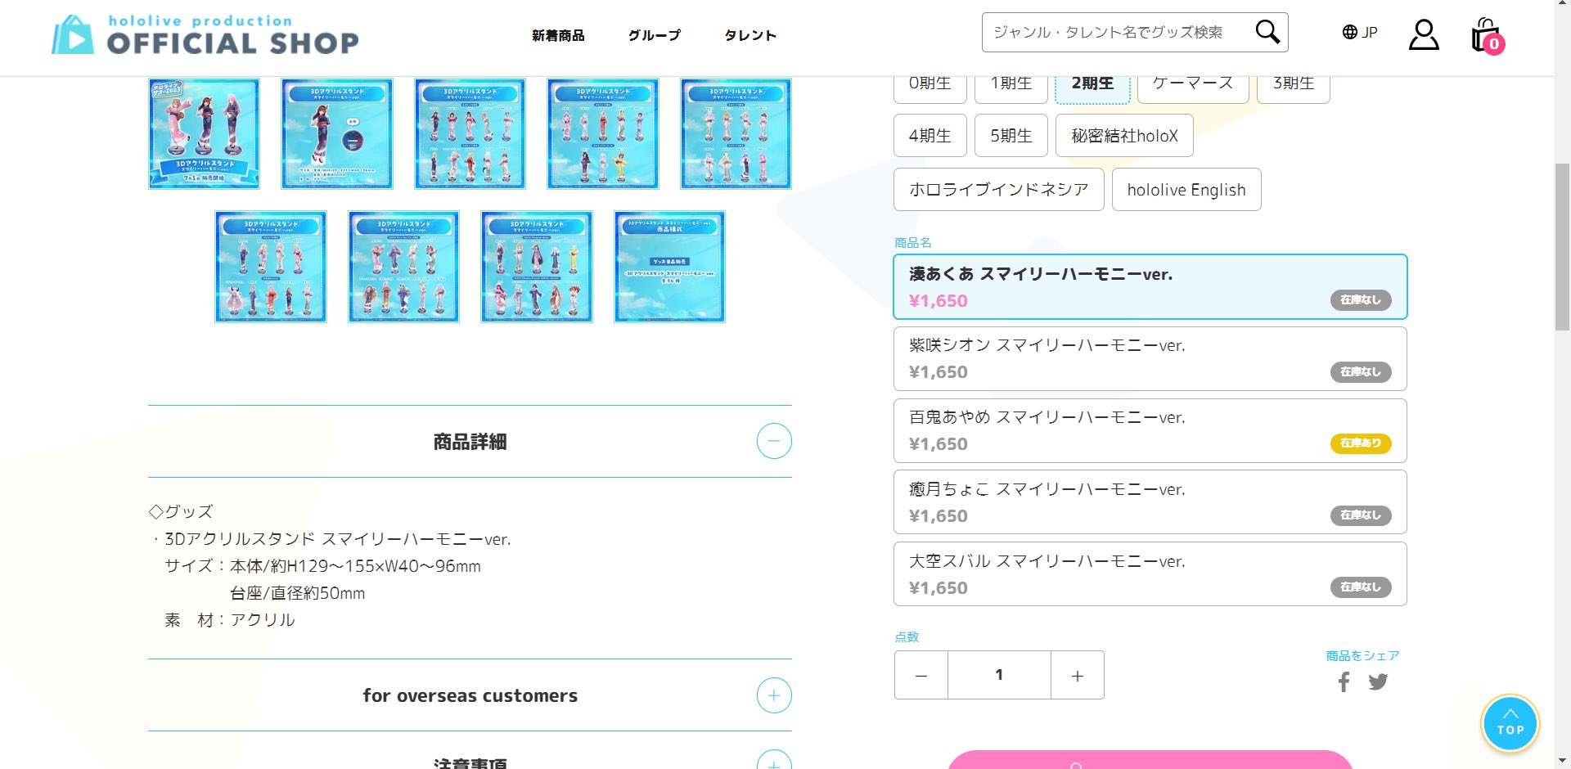Screen dimensions: 1571x769
Task: Open the single-character stand thumbnail
Action: coord(337,133)
